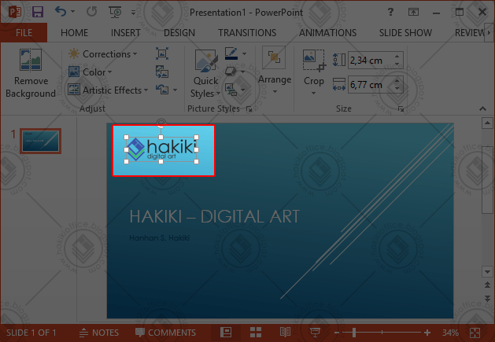
Task: Switch to the INSERT tab
Action: (125, 33)
